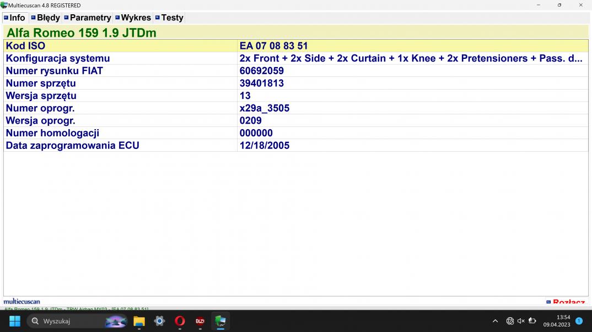
Task: Select the Numer sprzętu label
Action: (41, 83)
